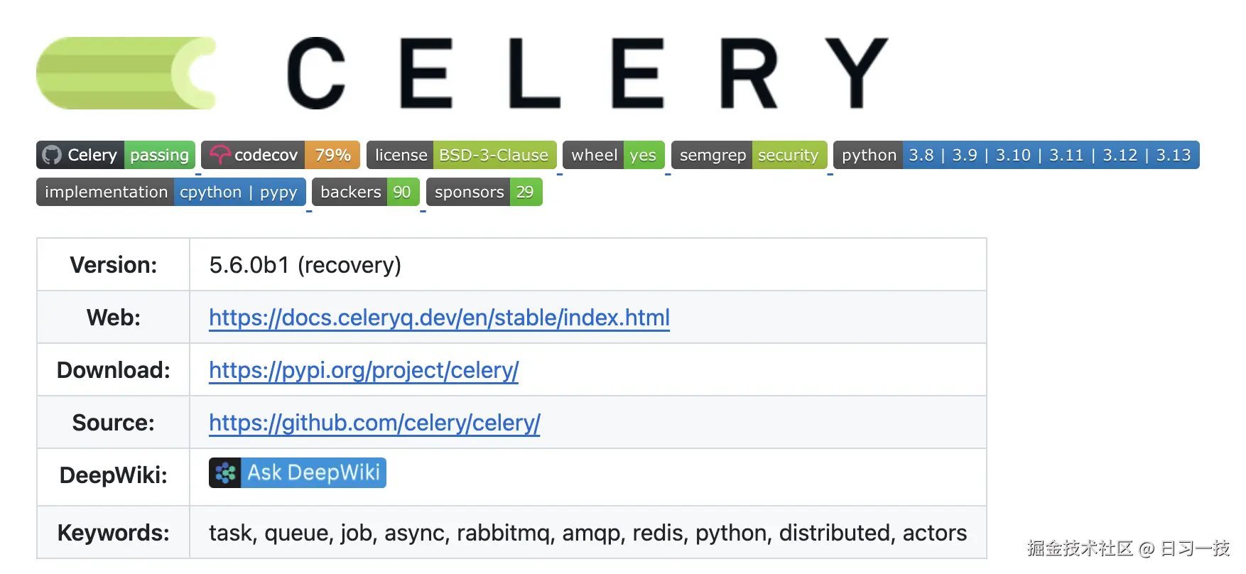Image resolution: width=1246 pixels, height=574 pixels.
Task: Click the codecov umbrella icon
Action: coord(220,155)
